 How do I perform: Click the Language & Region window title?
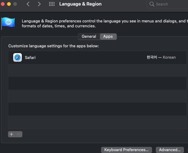pos(80,4)
